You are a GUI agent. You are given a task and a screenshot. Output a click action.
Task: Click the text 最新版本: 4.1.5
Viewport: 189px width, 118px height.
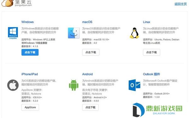(x=30, y=46)
